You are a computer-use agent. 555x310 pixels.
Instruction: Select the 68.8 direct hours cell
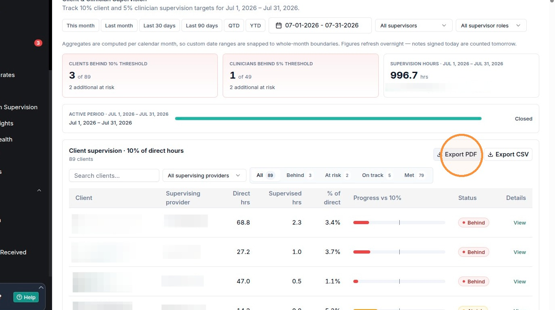[243, 223]
